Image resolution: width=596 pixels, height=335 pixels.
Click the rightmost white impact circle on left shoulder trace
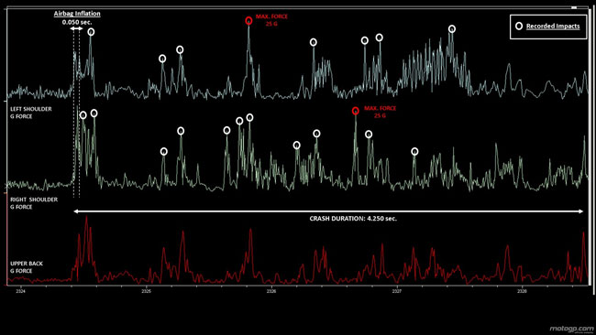pyautogui.click(x=451, y=29)
